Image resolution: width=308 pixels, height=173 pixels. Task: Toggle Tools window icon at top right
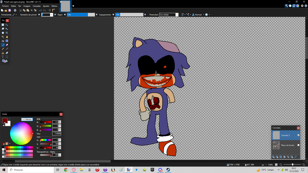tap(286, 6)
